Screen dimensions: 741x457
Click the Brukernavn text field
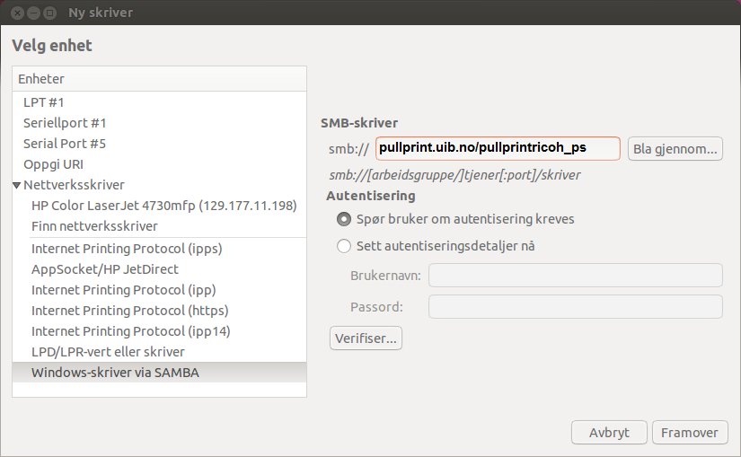pyautogui.click(x=575, y=276)
